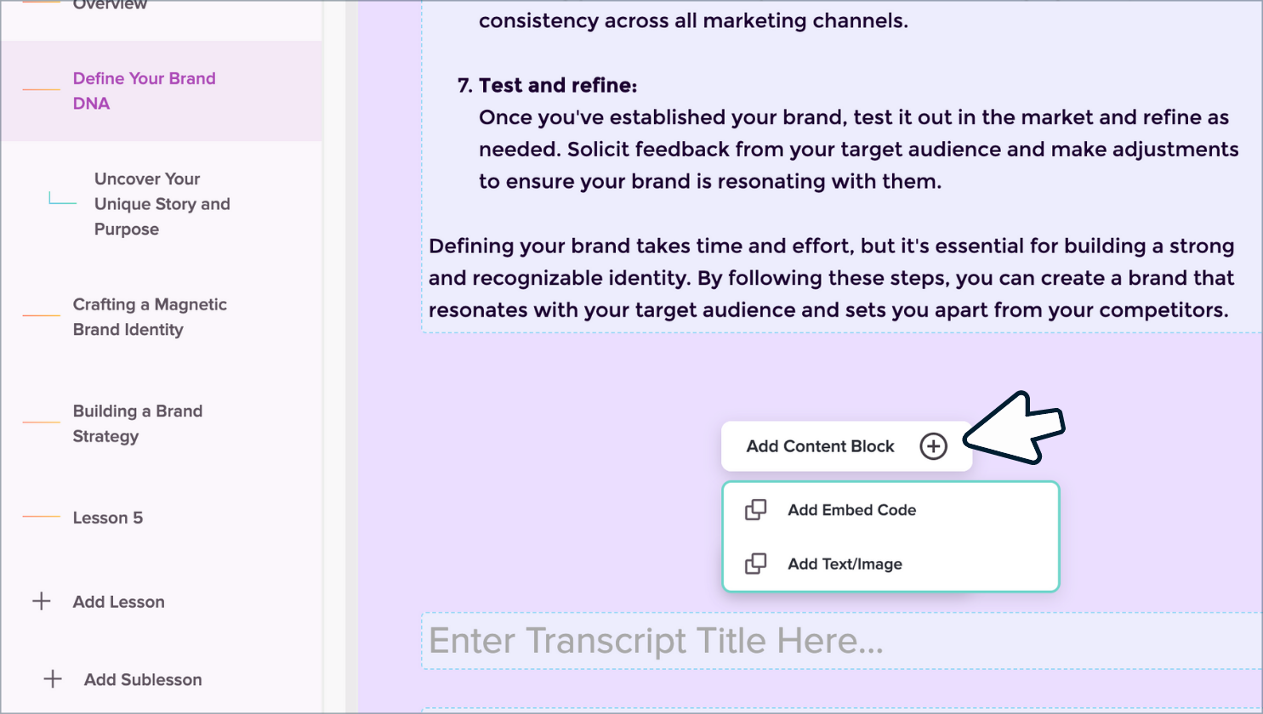Open Uncover Your Unique Story and Purpose sublesson
This screenshot has width=1263, height=714.
coord(162,204)
